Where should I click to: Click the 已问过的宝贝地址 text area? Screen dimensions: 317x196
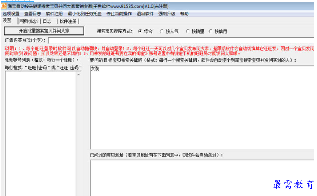coord(202,178)
